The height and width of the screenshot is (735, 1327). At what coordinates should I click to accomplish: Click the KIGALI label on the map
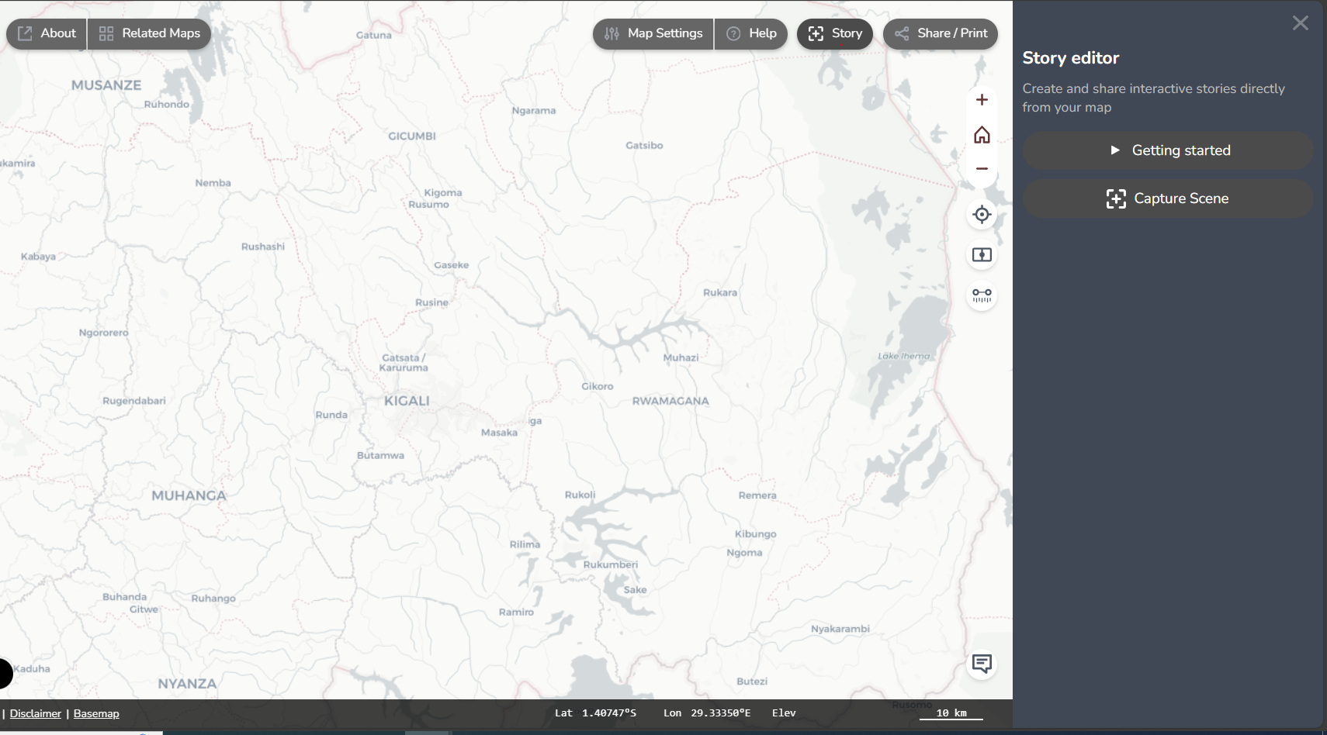(407, 401)
